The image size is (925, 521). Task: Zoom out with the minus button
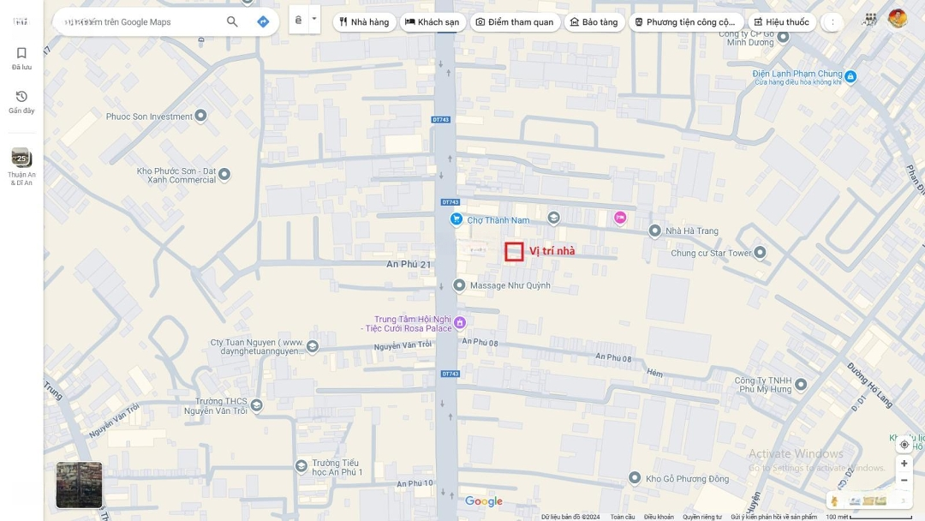904,481
